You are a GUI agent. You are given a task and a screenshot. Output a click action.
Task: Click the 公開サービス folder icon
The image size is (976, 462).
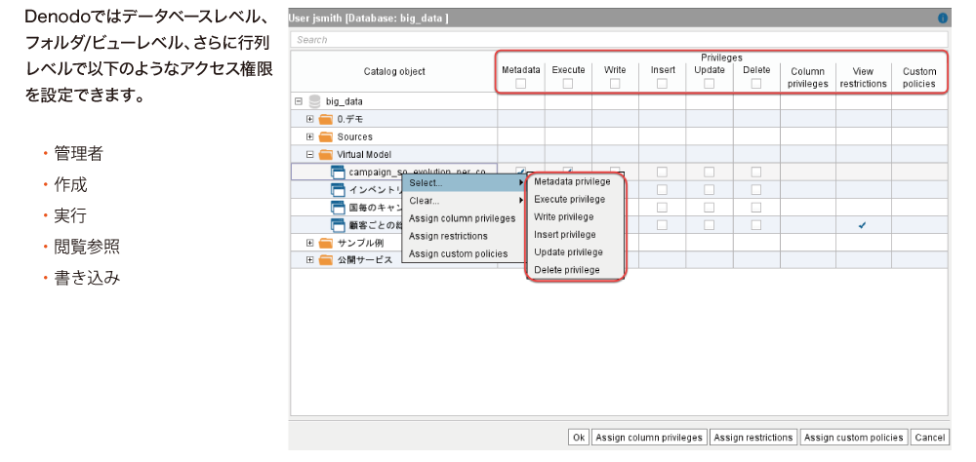(326, 260)
